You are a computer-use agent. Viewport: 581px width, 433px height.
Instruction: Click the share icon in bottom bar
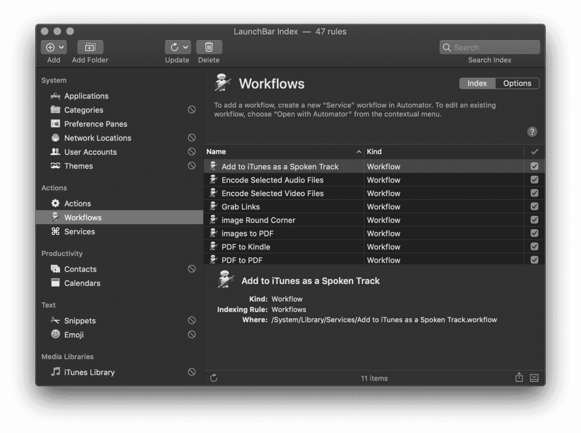click(519, 378)
